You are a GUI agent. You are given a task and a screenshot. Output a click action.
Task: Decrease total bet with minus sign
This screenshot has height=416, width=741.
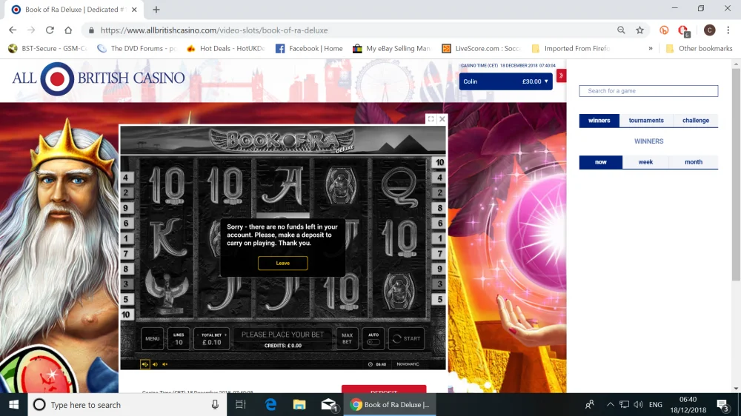[198, 335]
